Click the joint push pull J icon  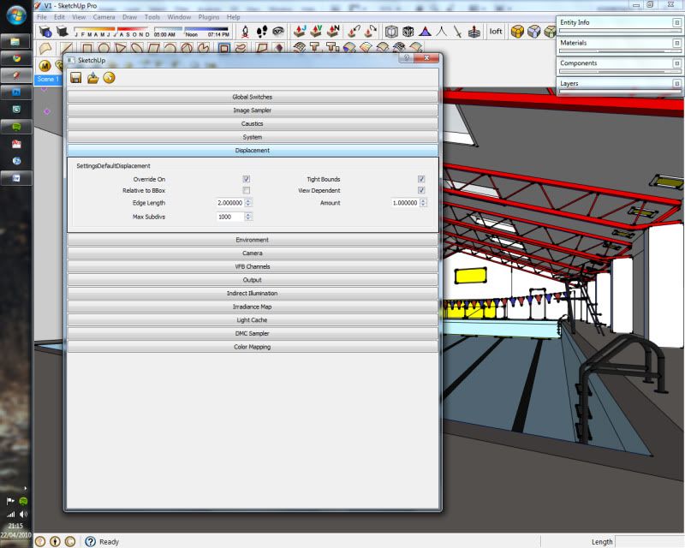[x=300, y=31]
